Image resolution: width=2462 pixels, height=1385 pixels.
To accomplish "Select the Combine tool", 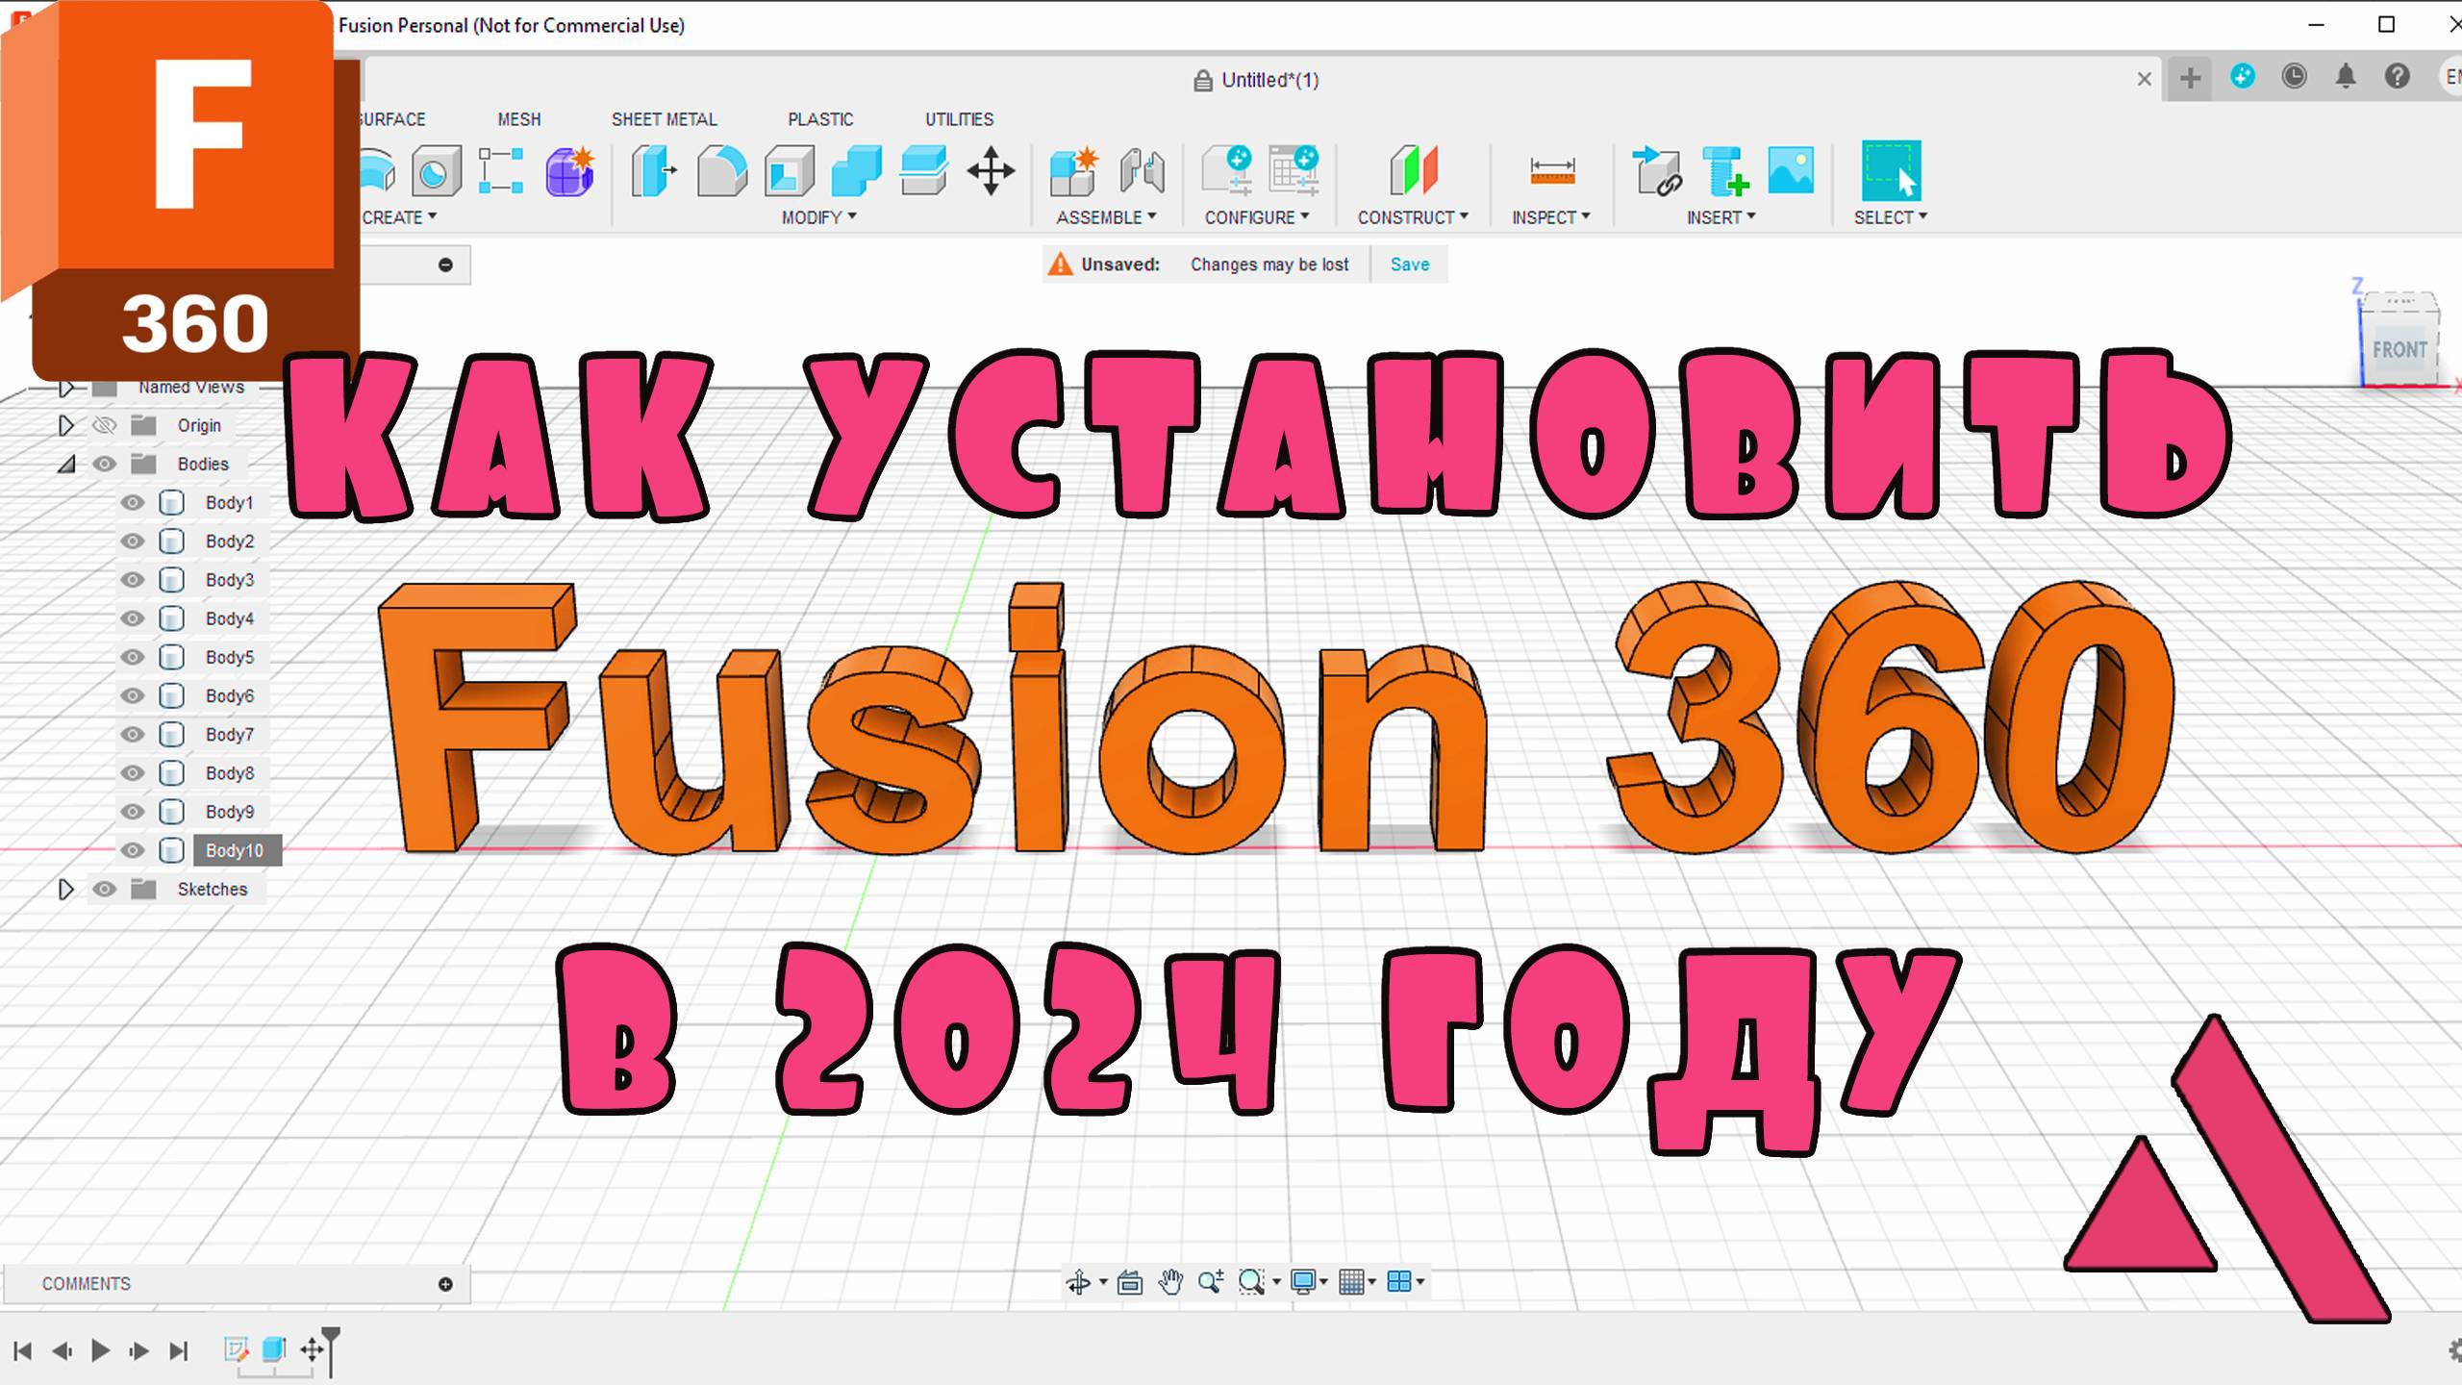I will 856,171.
